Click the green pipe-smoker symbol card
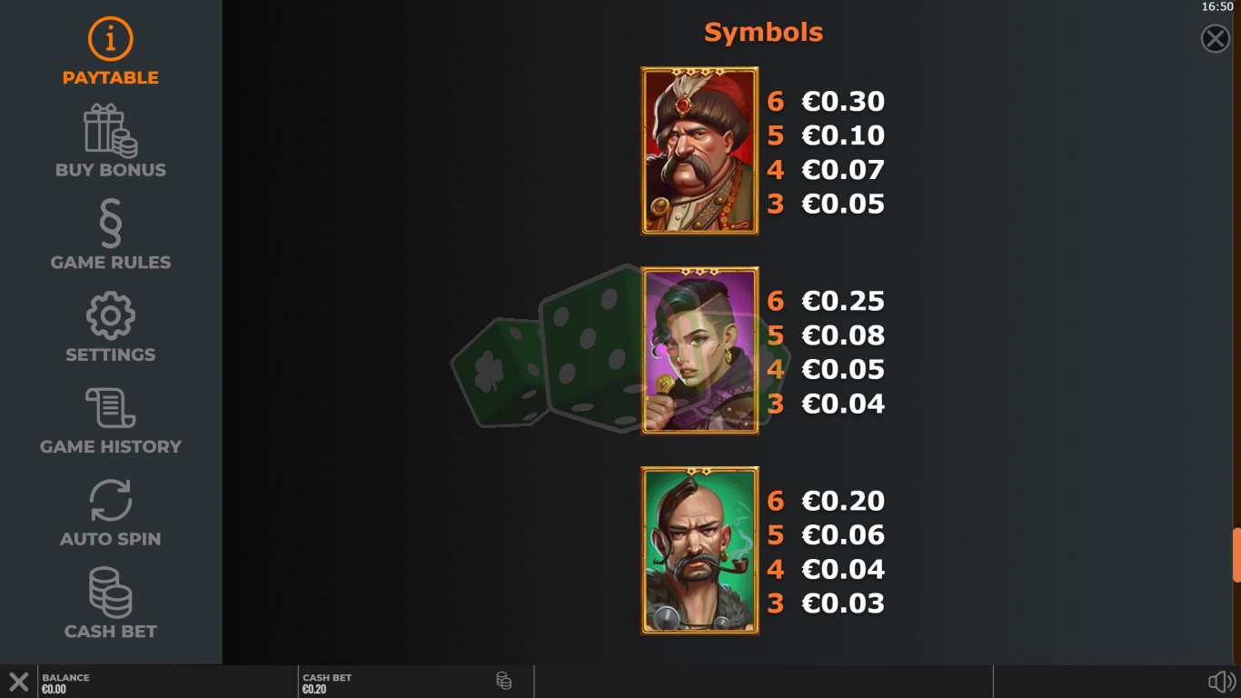1241x698 pixels. [x=700, y=551]
